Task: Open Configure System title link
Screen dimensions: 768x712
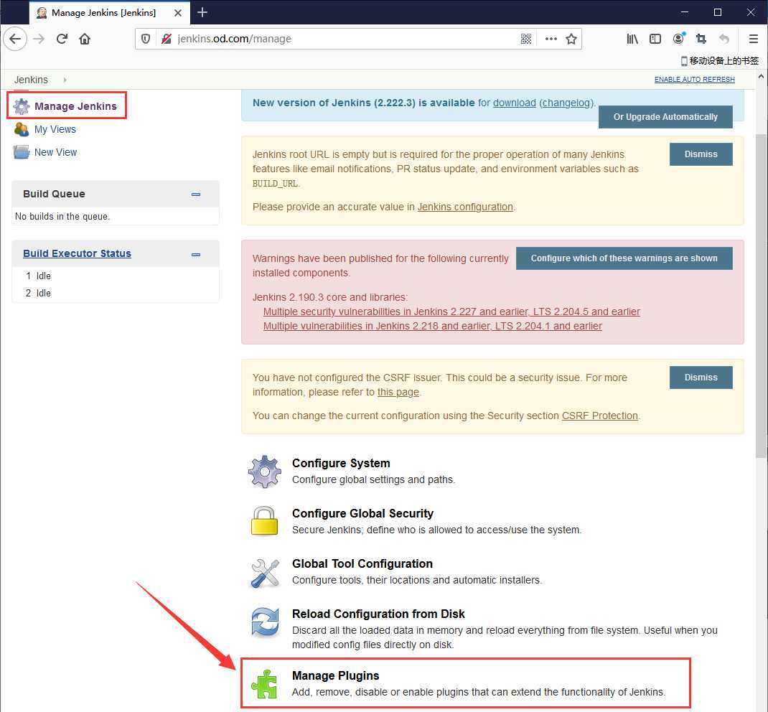Action: coord(341,463)
